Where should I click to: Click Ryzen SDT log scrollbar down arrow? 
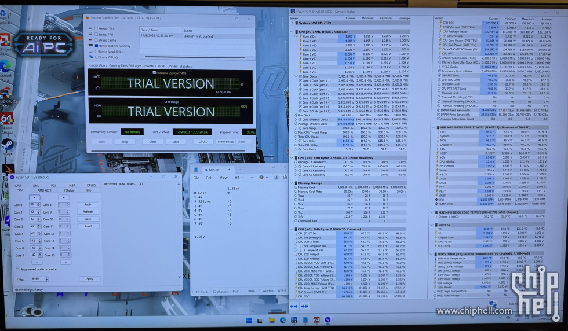[179, 277]
